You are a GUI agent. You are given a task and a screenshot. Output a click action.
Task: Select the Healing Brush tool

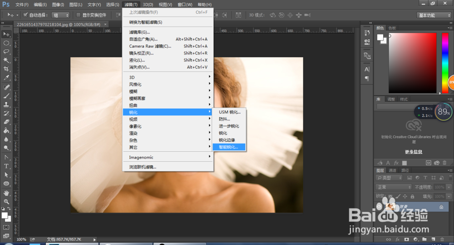pos(6,87)
